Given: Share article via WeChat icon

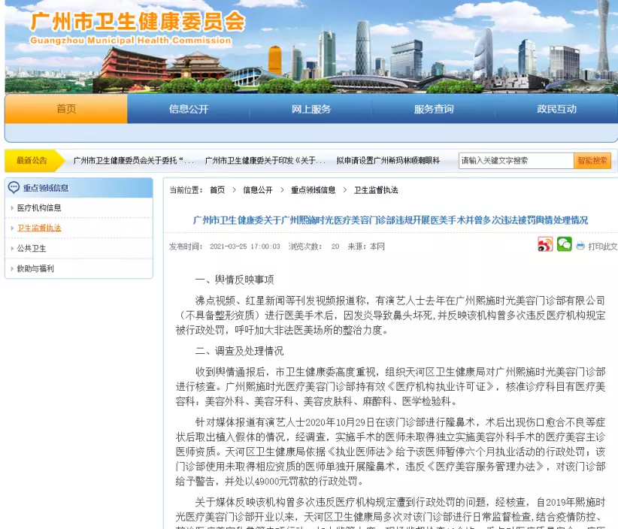Looking at the screenshot, I should (564, 244).
